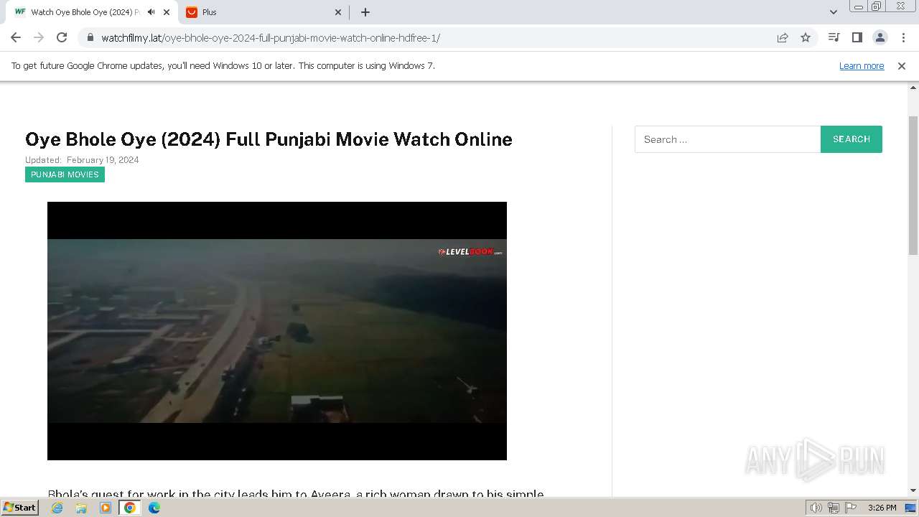
Task: Close the Watch Oye Bhole Oye tab
Action: (167, 12)
